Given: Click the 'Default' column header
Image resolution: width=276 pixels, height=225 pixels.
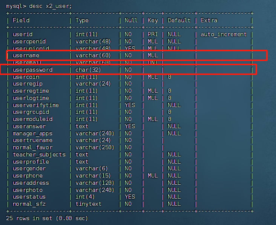Looking at the screenshot, I should coord(179,20).
